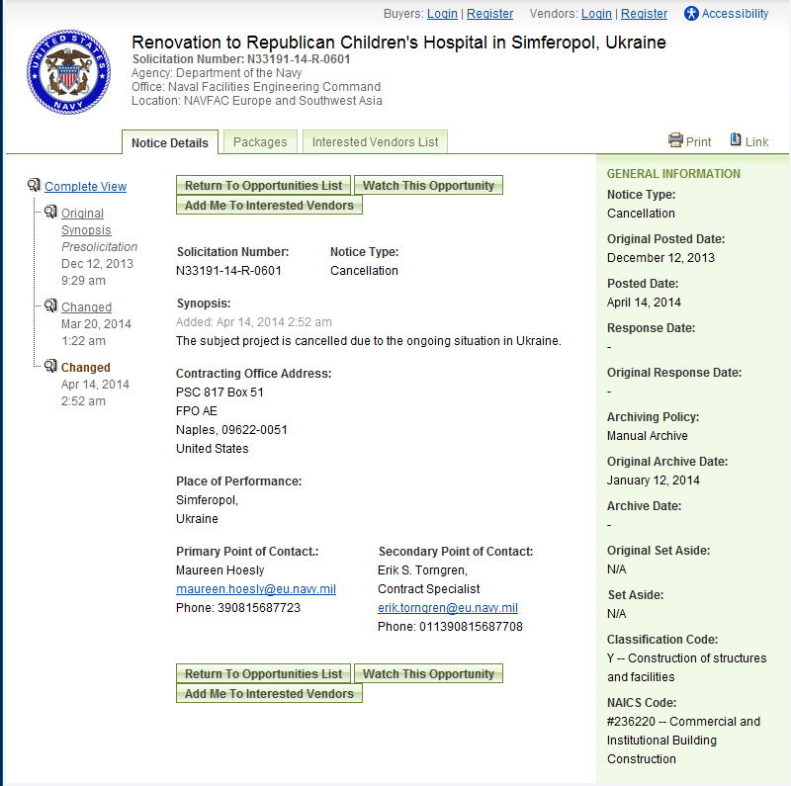Click the United States Navy seal logo

tap(69, 71)
